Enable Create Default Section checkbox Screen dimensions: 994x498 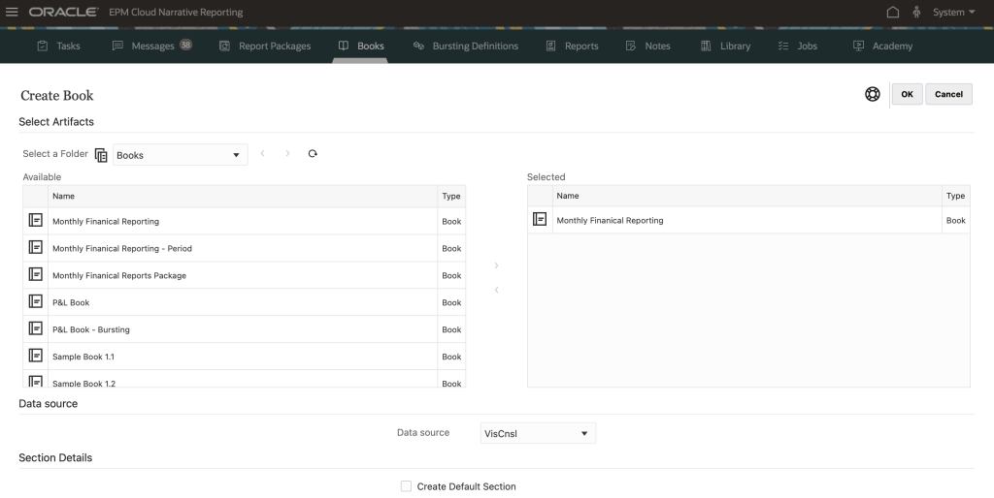(x=407, y=486)
